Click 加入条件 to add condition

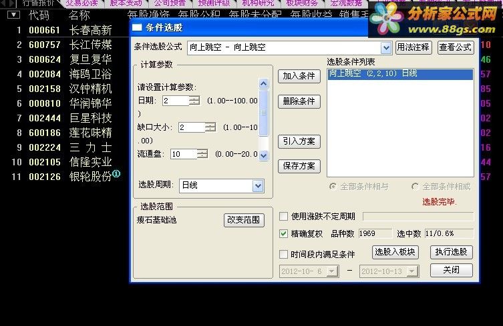(x=299, y=76)
